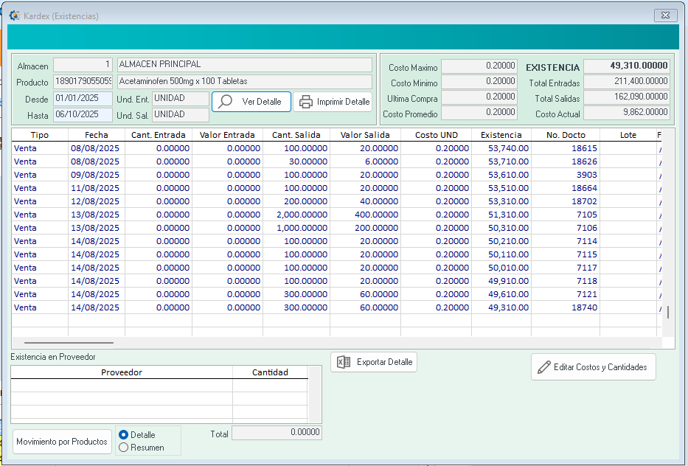Click the Kardex app icon in title bar
Viewport: 688px width, 466px height.
(x=15, y=15)
